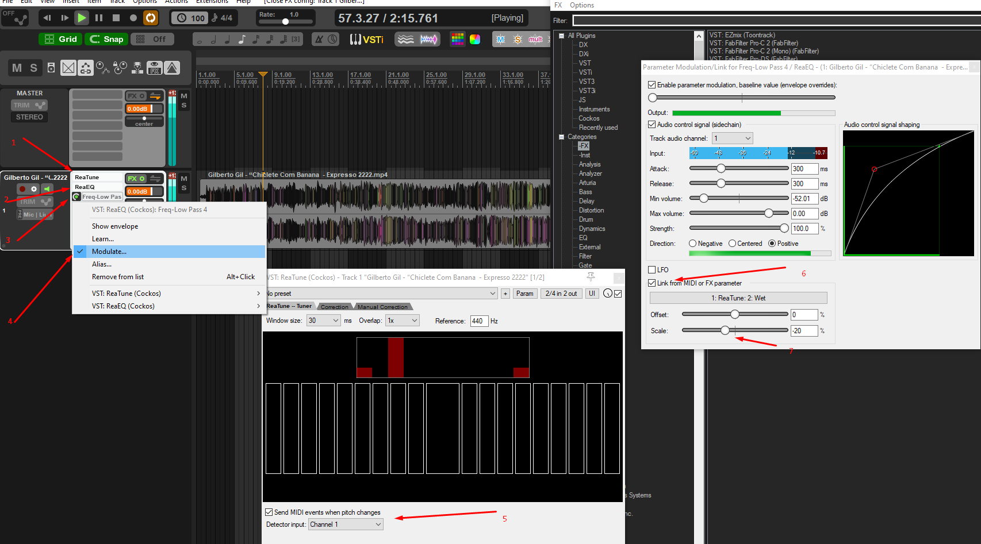Click STEREO button on Master track
The image size is (981, 544).
click(29, 117)
